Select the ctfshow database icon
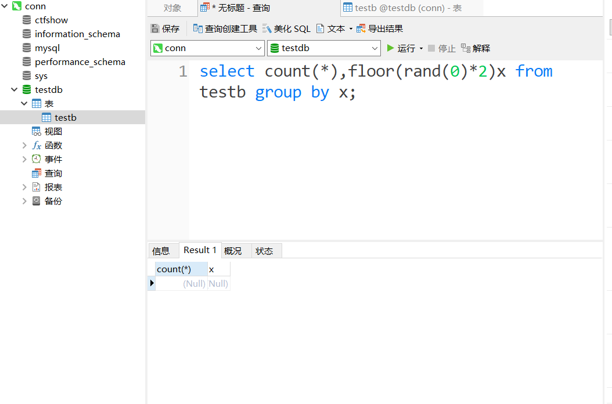Image resolution: width=612 pixels, height=404 pixels. click(x=26, y=20)
